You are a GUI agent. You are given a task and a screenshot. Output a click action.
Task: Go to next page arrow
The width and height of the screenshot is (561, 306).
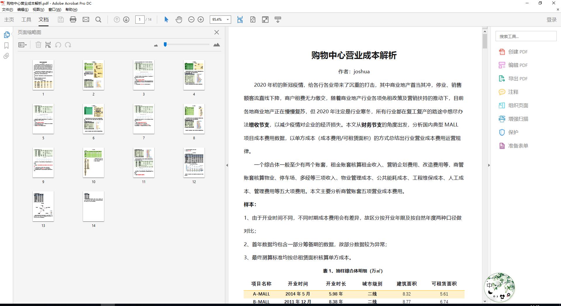coord(126,20)
